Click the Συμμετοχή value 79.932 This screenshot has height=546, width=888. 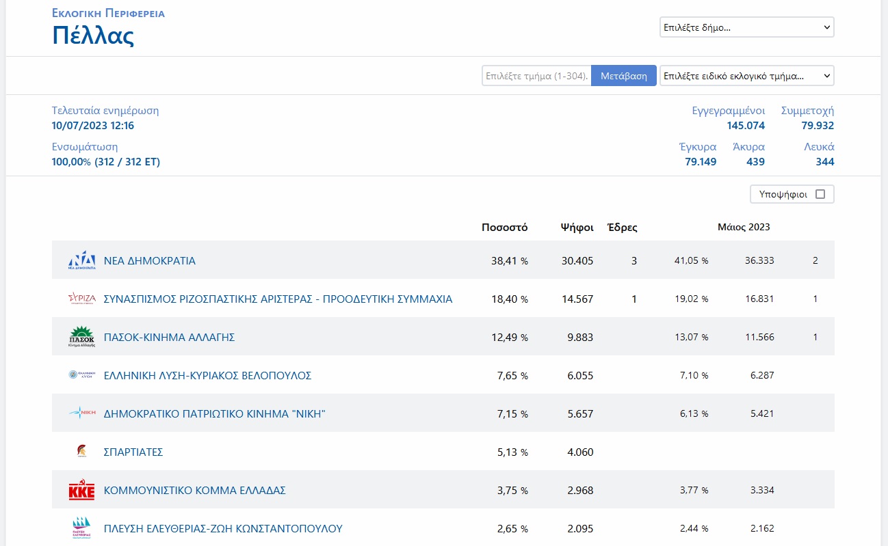tap(818, 126)
